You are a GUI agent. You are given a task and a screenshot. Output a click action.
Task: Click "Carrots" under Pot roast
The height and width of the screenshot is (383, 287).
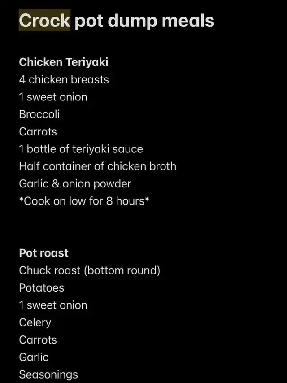click(38, 340)
